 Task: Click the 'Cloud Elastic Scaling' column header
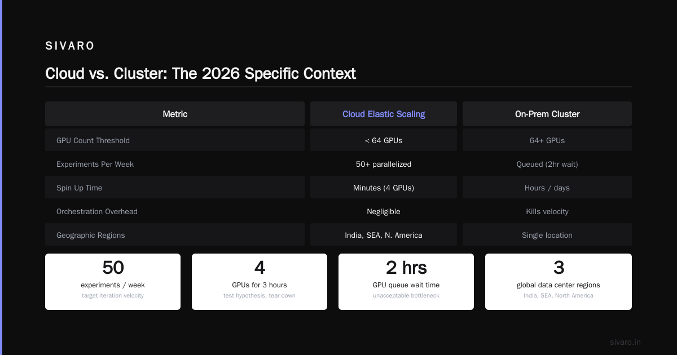(x=384, y=114)
